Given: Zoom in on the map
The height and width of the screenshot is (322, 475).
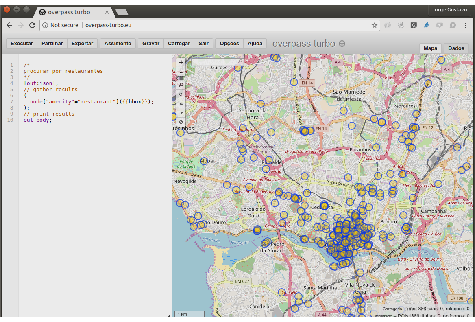Looking at the screenshot, I should coord(181,62).
